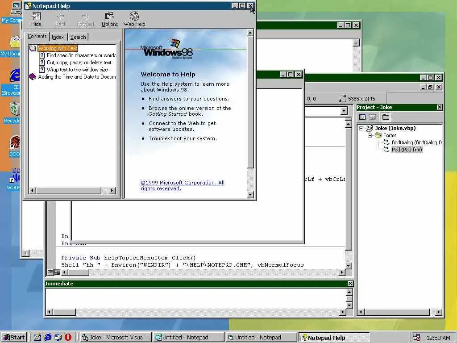Click the helpTopicsMenuItem_Click code line
The height and width of the screenshot is (343, 457).
[129, 258]
